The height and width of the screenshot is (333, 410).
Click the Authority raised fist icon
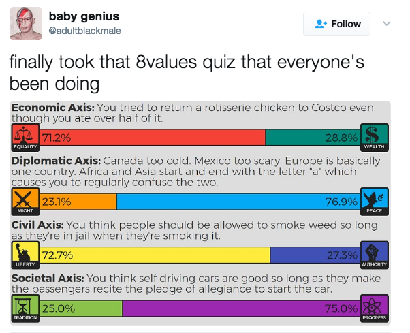tap(374, 255)
